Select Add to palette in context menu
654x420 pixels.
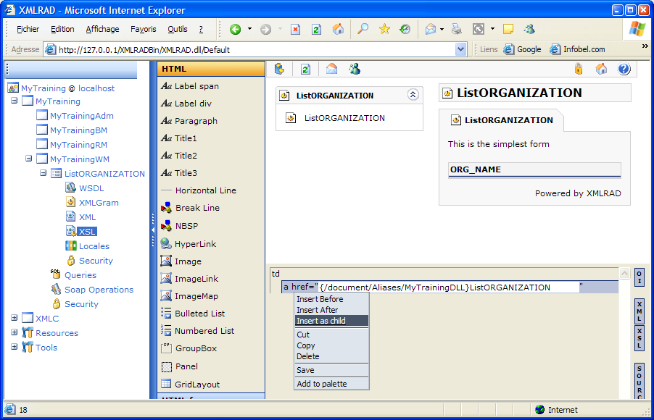(321, 384)
